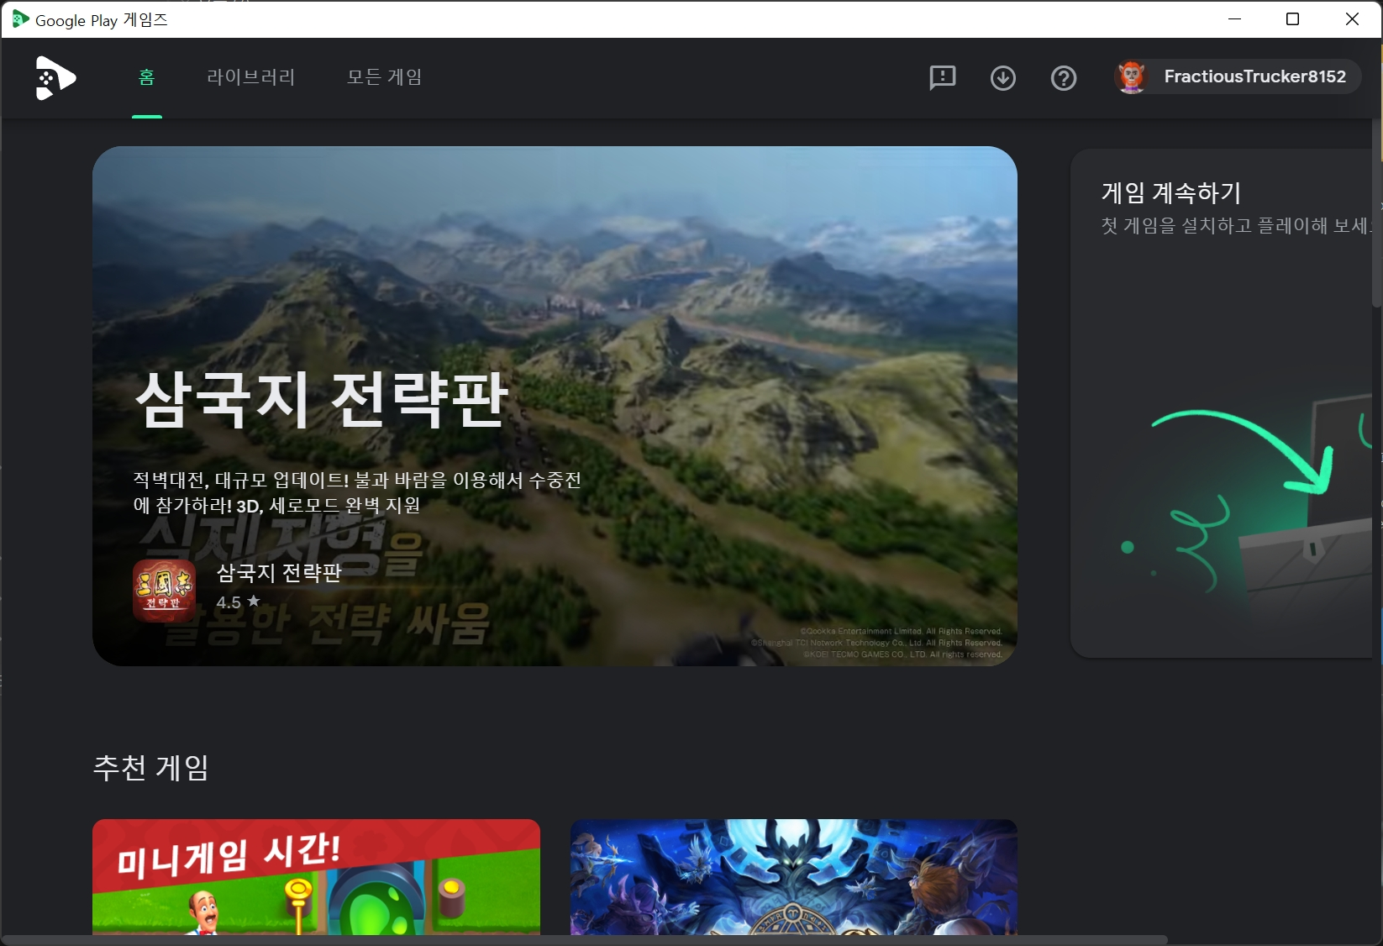Open the 모든 게임 tab
The width and height of the screenshot is (1383, 946).
pyautogui.click(x=383, y=77)
